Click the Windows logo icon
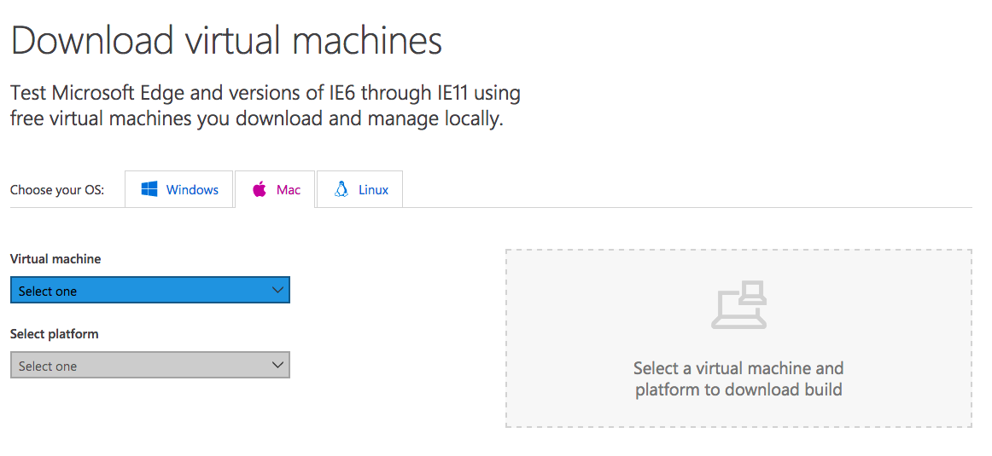Screen dimensions: 992x456 point(149,189)
